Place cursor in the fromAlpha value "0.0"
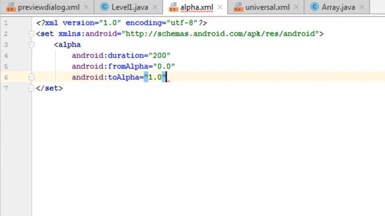This screenshot has height=216, width=385. [x=164, y=67]
